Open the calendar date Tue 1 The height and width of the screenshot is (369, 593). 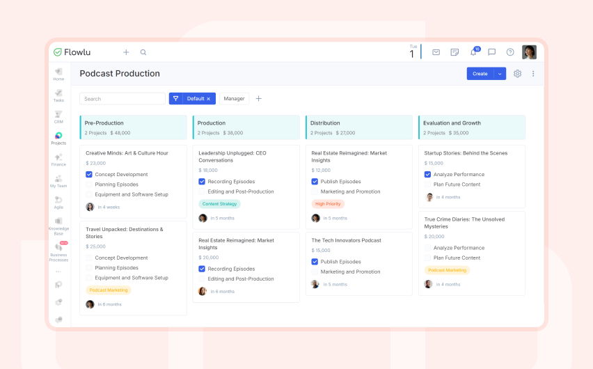pos(413,52)
